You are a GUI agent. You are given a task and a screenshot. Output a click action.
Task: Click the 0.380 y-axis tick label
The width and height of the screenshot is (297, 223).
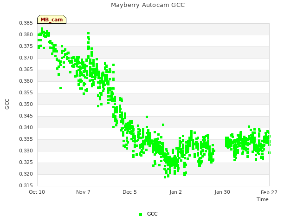coord(26,34)
